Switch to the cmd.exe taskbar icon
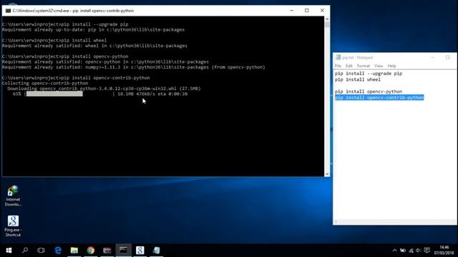This screenshot has height=257, width=458. point(123,250)
